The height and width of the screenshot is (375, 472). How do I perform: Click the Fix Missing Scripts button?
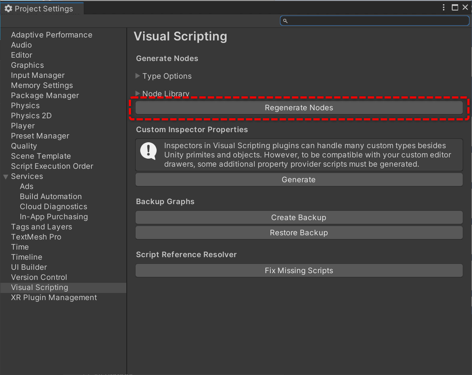(x=299, y=271)
